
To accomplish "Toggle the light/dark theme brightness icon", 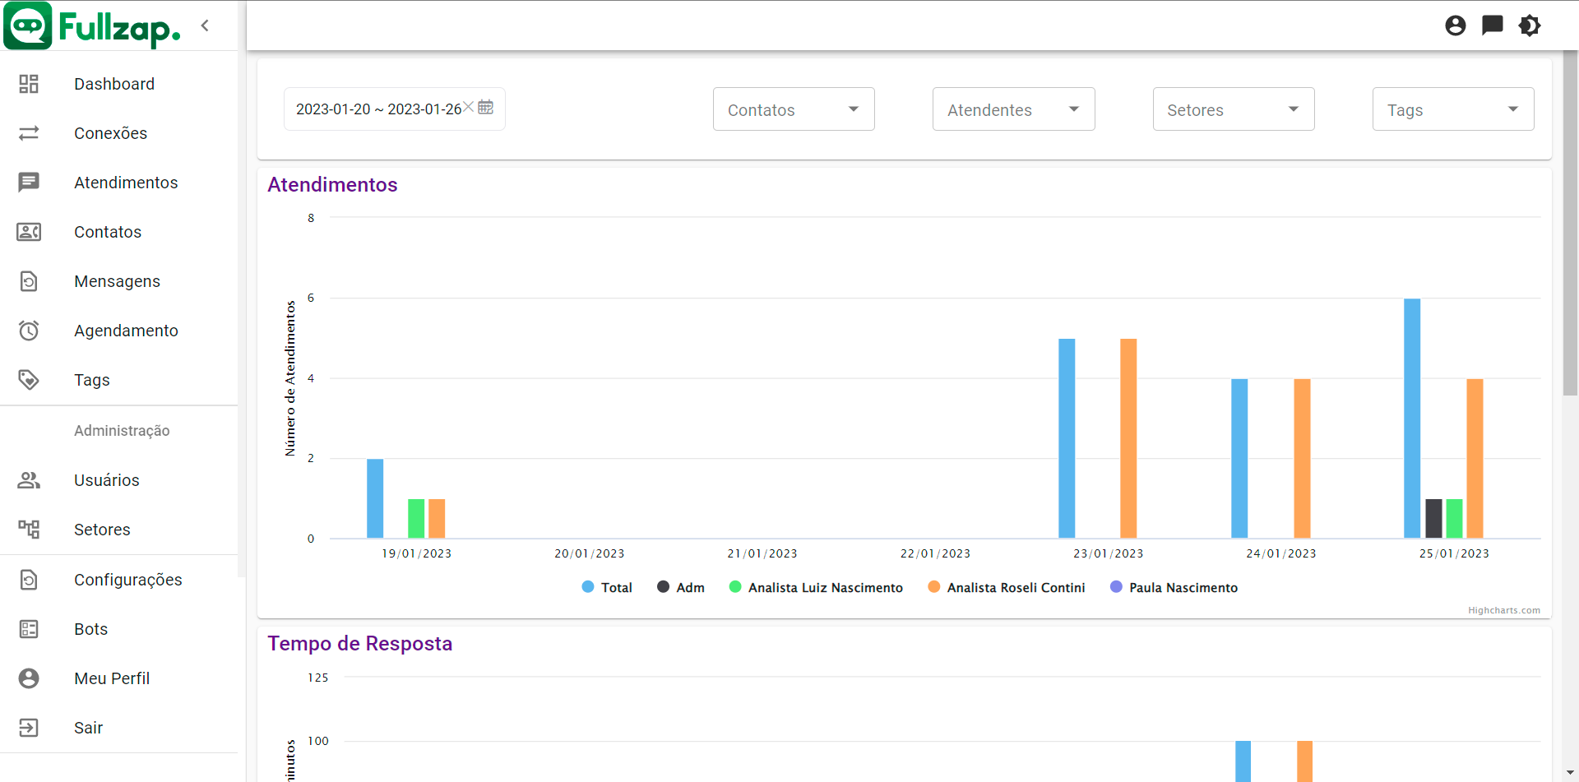I will pyautogui.click(x=1529, y=25).
